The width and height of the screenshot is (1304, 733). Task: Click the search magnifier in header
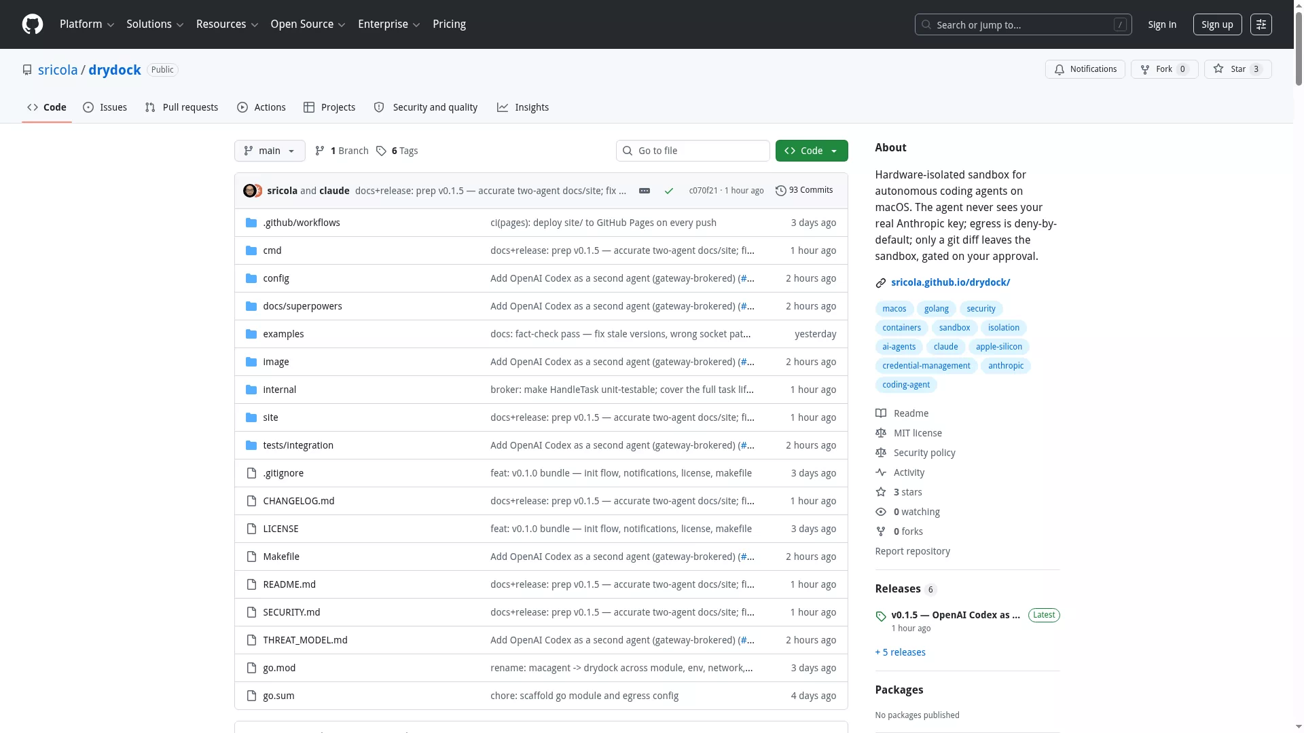coord(926,24)
